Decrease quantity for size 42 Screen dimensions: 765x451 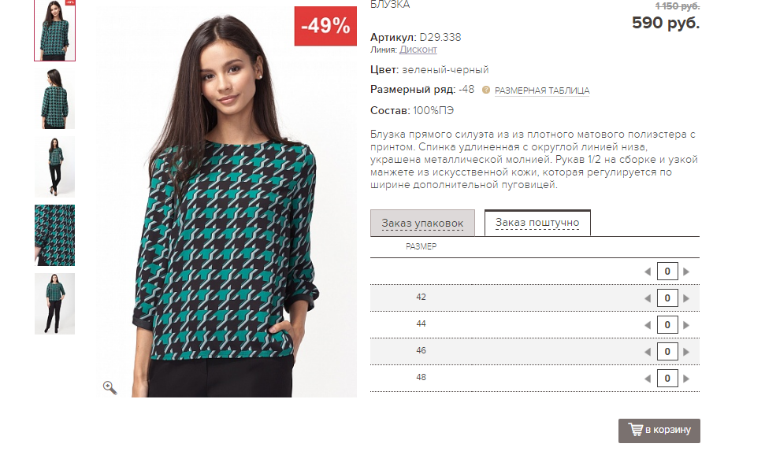(x=648, y=298)
